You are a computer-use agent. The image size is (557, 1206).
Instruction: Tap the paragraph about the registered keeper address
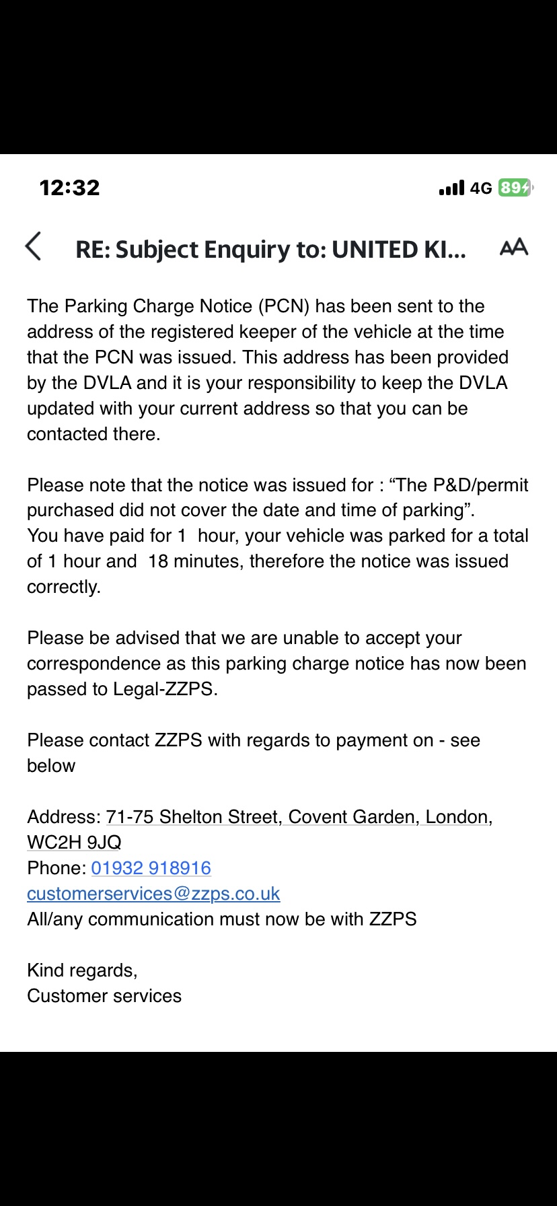[268, 370]
